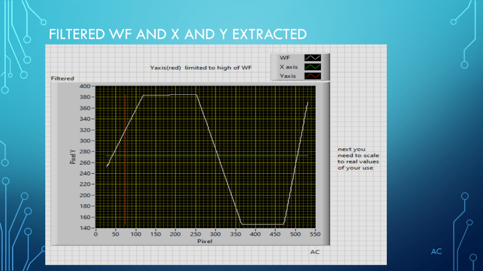Screen dimensions: 483x271
Task: Click the flat bottom of the white waveform
Action: click(x=262, y=224)
